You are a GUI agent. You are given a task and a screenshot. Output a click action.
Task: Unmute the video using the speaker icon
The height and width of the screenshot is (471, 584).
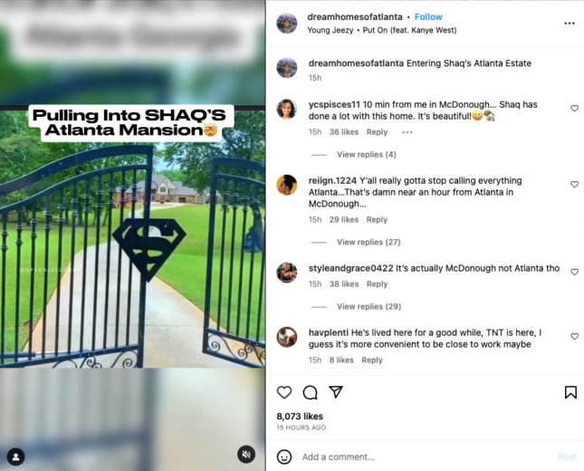(246, 454)
